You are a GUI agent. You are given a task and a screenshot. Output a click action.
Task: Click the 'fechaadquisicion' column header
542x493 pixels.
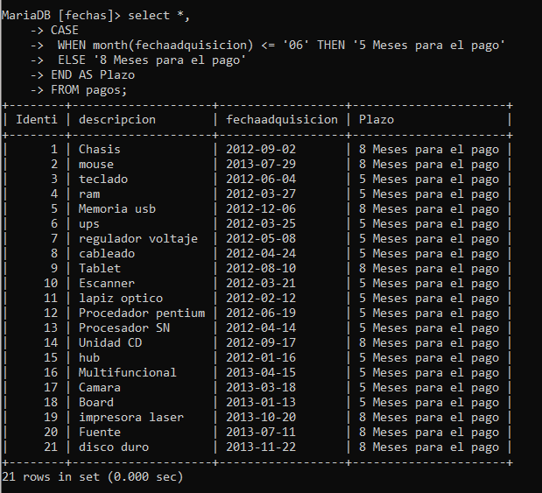click(281, 119)
